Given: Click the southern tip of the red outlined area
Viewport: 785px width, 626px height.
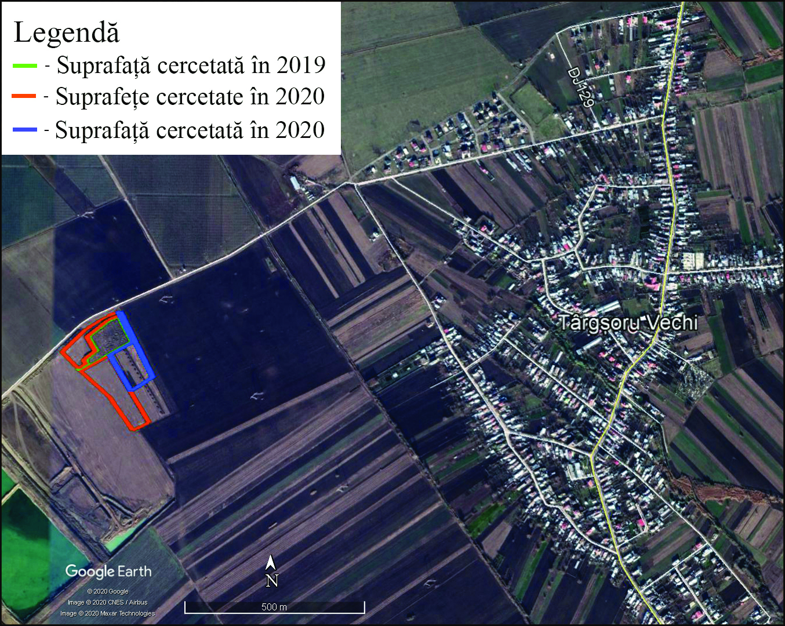Looking at the screenshot, I should [137, 427].
